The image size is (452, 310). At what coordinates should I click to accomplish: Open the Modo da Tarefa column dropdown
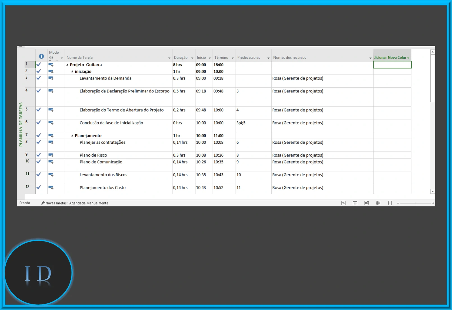pos(62,58)
